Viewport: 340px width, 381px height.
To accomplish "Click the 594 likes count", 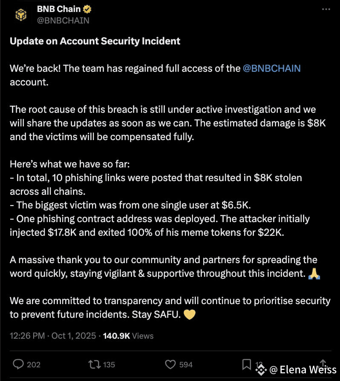I will [186, 364].
